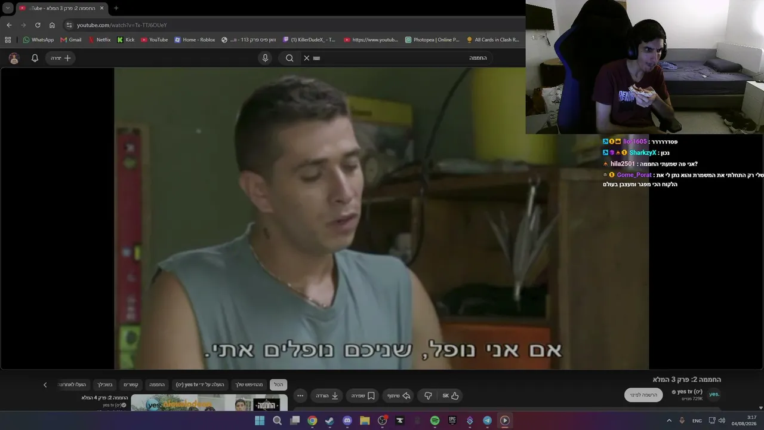
Task: Open the recommended video thumbnail for פרק 4
Action: (x=209, y=403)
